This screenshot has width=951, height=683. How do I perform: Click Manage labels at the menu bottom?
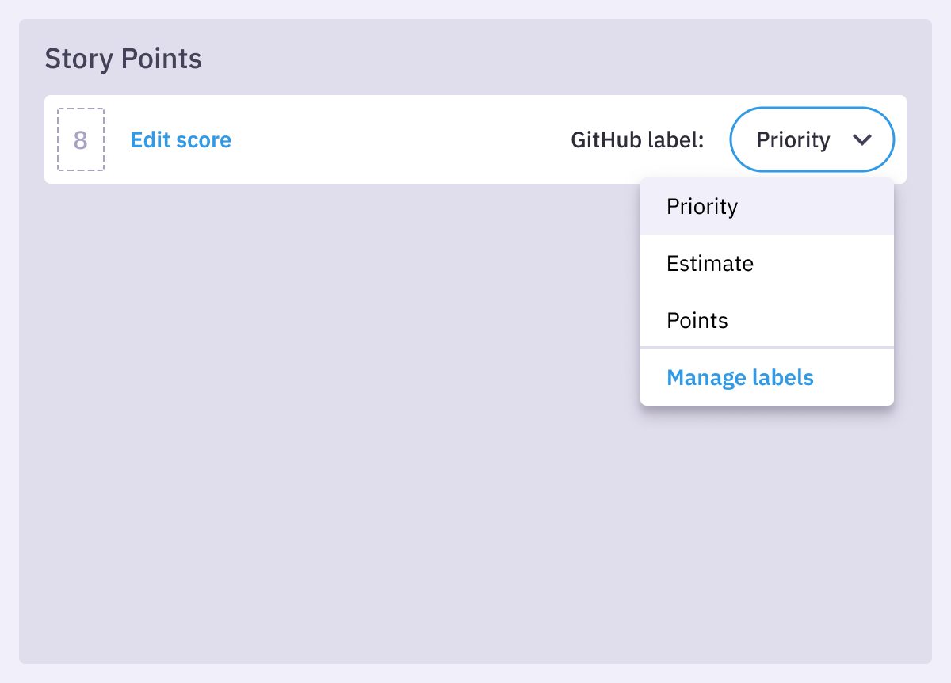740,377
